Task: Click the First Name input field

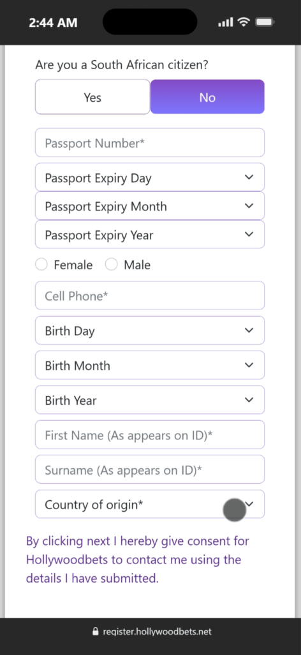Action: tap(150, 435)
